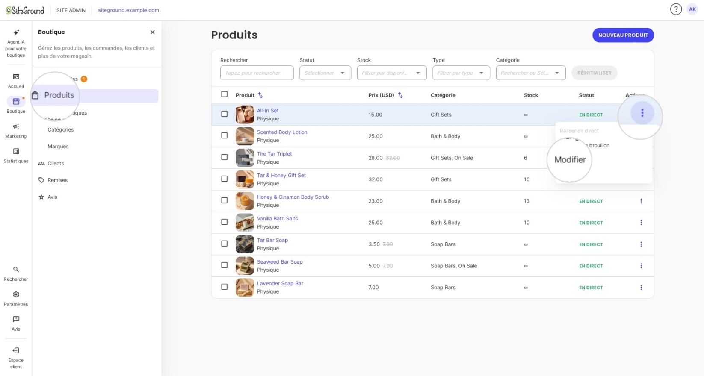The width and height of the screenshot is (704, 376).
Task: Open actions menu for Vanilla Bath Salts
Action: tap(641, 223)
